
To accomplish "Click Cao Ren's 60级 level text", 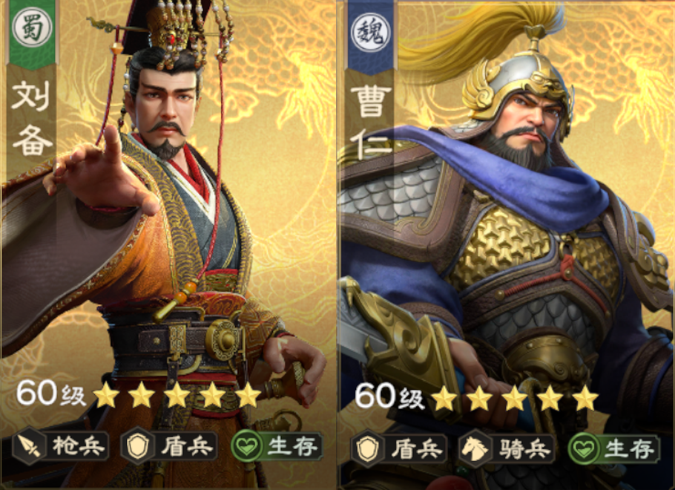I will click(x=389, y=396).
